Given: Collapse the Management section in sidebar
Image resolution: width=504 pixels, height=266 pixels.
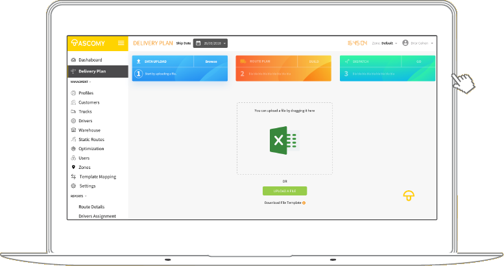Looking at the screenshot, I should point(80,82).
